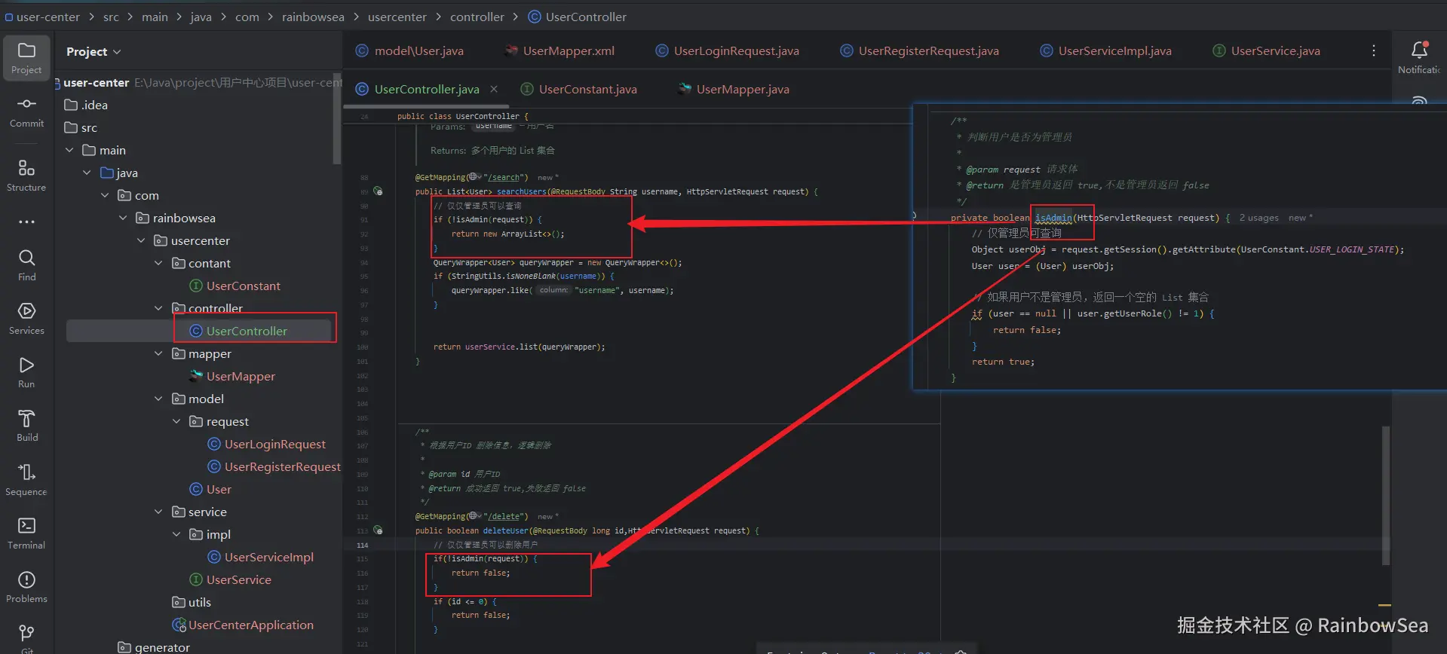The height and width of the screenshot is (654, 1447).
Task: Open the Problems tool window
Action: click(x=26, y=586)
